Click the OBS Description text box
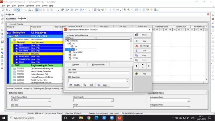The width and height of the screenshot is (215, 121). click(x=97, y=81)
